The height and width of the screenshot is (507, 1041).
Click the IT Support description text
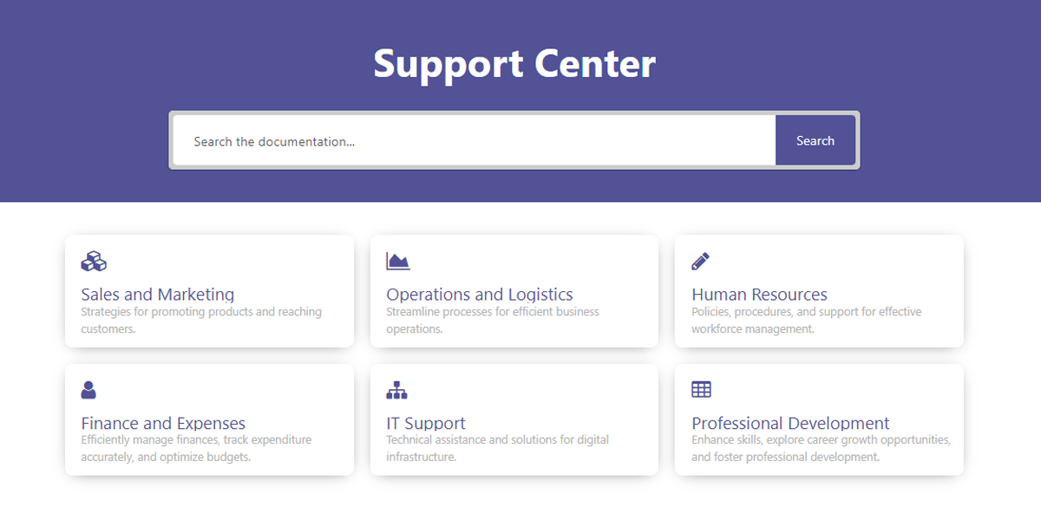497,448
